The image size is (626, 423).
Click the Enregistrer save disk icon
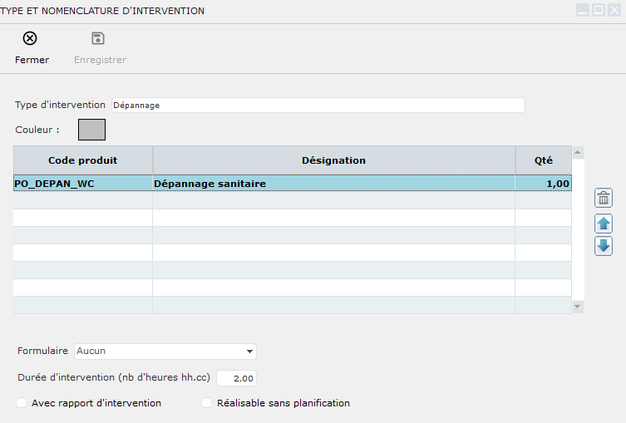98,38
